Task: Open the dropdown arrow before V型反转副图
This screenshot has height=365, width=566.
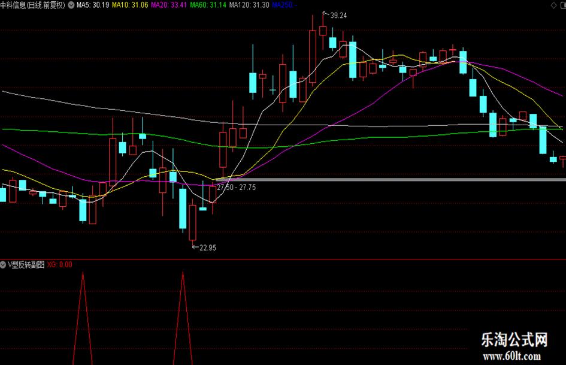Action: tap(3, 265)
